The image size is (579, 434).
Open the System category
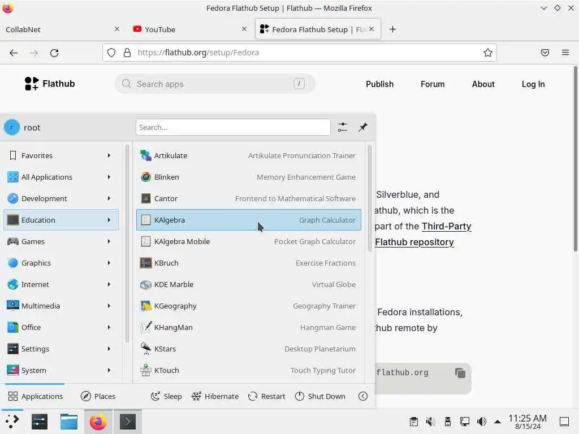(61, 370)
